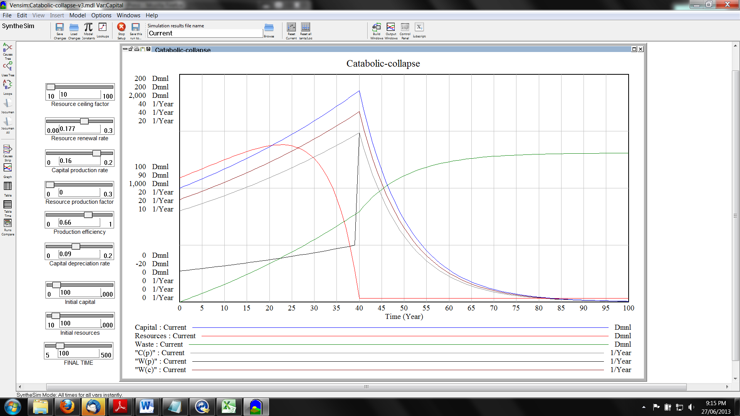Open Firefox from the Windows taskbar
Image resolution: width=740 pixels, height=416 pixels.
67,407
